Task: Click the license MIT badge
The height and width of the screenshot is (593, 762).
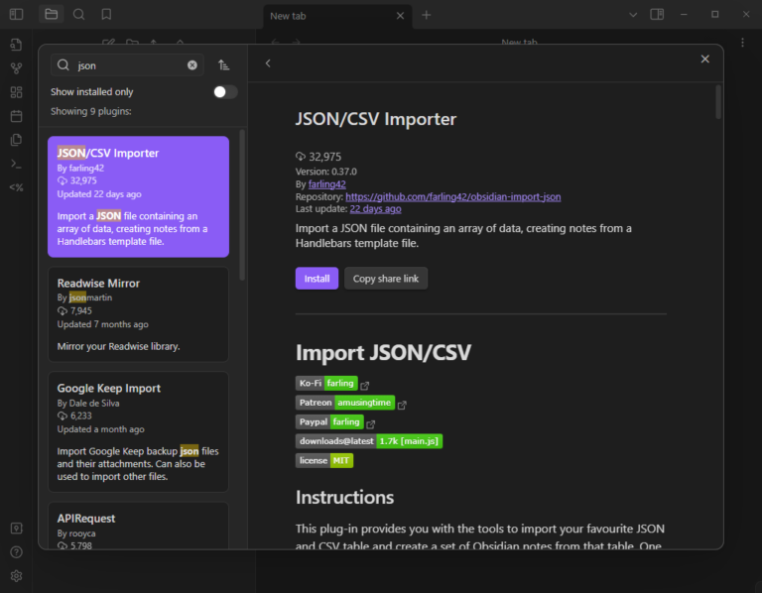Action: pos(324,460)
